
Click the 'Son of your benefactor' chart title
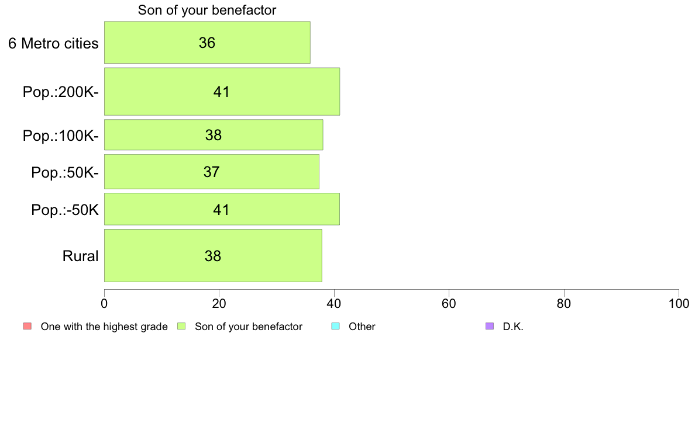coord(207,10)
